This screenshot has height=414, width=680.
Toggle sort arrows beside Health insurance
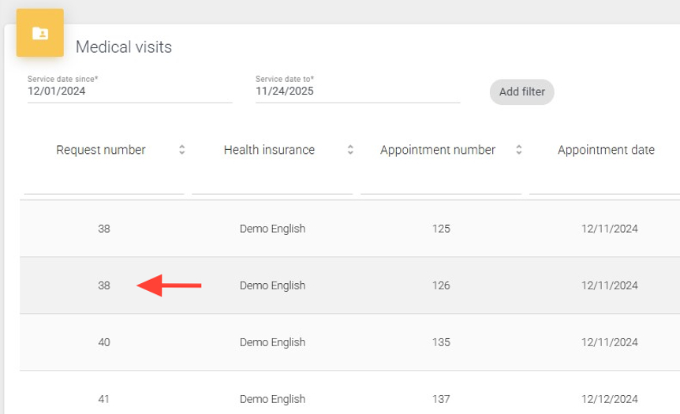[x=350, y=150]
